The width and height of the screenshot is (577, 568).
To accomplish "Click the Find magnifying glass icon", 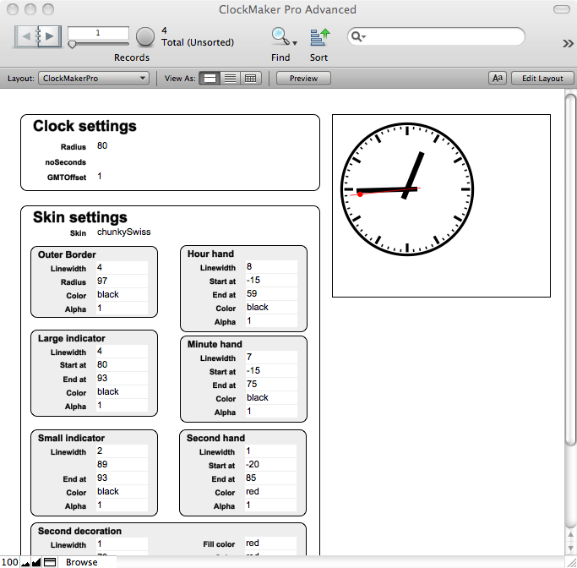I will (x=280, y=36).
